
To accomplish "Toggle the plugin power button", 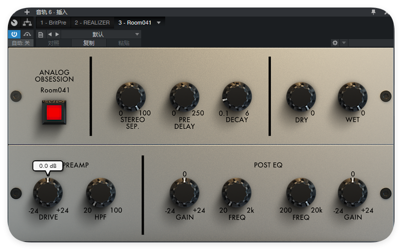I will coord(14,34).
